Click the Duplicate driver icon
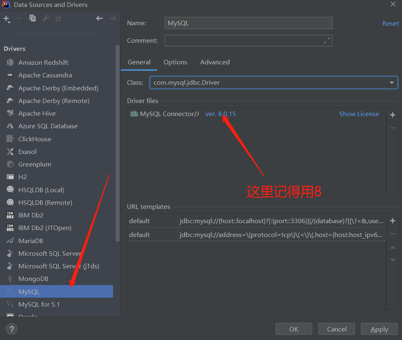 click(x=33, y=18)
